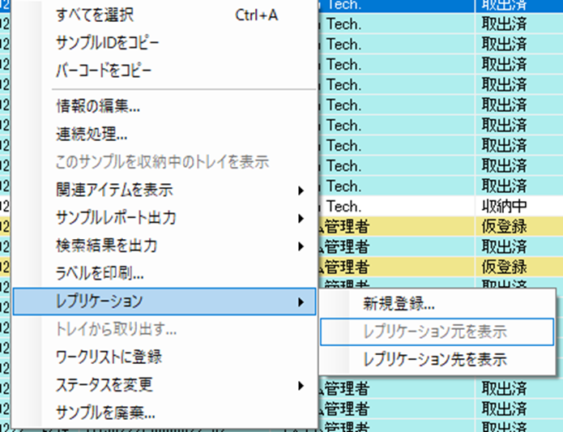Expand the 関連アイテムを表示 submenu arrow
563x432 pixels.
tap(301, 190)
